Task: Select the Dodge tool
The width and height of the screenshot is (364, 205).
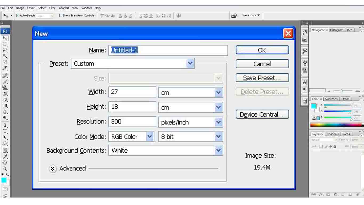Action: coord(5,117)
